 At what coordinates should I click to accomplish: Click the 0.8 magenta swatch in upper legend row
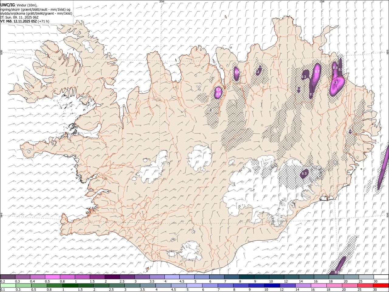(x=67, y=277)
